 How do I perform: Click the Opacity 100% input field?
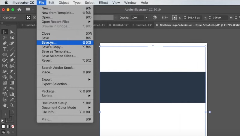click(x=137, y=18)
